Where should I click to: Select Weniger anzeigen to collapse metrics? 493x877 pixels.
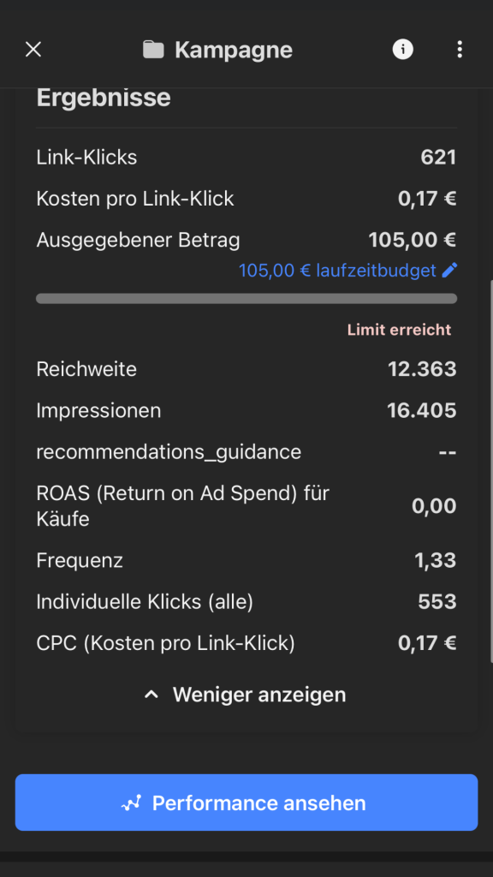(259, 695)
